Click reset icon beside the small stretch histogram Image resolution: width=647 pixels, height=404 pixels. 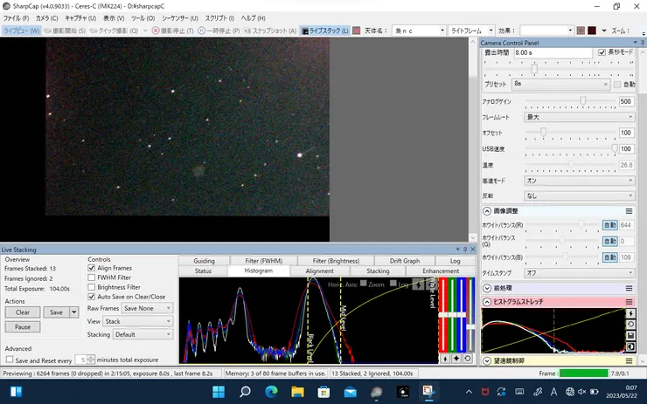pos(630,325)
